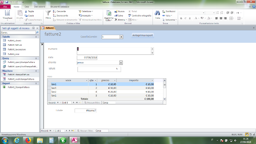Open Firefox from taskbar
Image resolution: width=256 pixels, height=144 pixels.
[x=28, y=140]
